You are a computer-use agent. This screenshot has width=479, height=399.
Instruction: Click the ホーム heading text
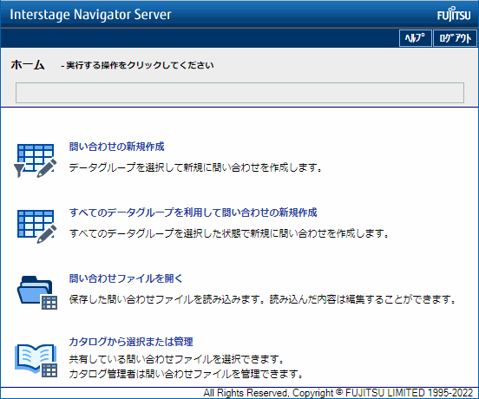28,65
